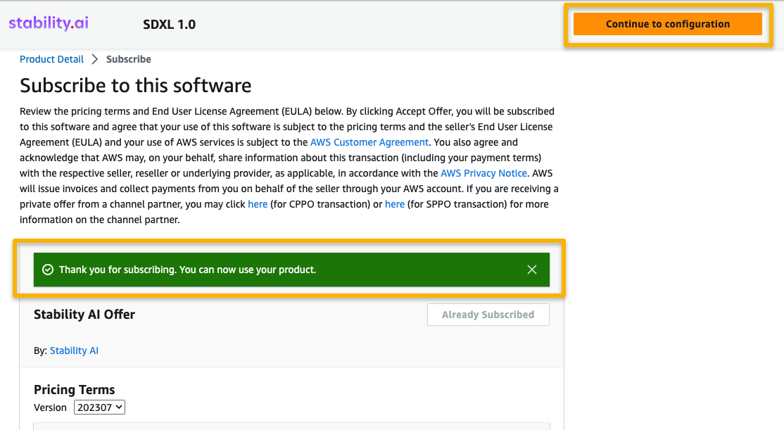784x430 pixels.
Task: Go back to Product Detail breadcrumb
Action: pyautogui.click(x=51, y=59)
